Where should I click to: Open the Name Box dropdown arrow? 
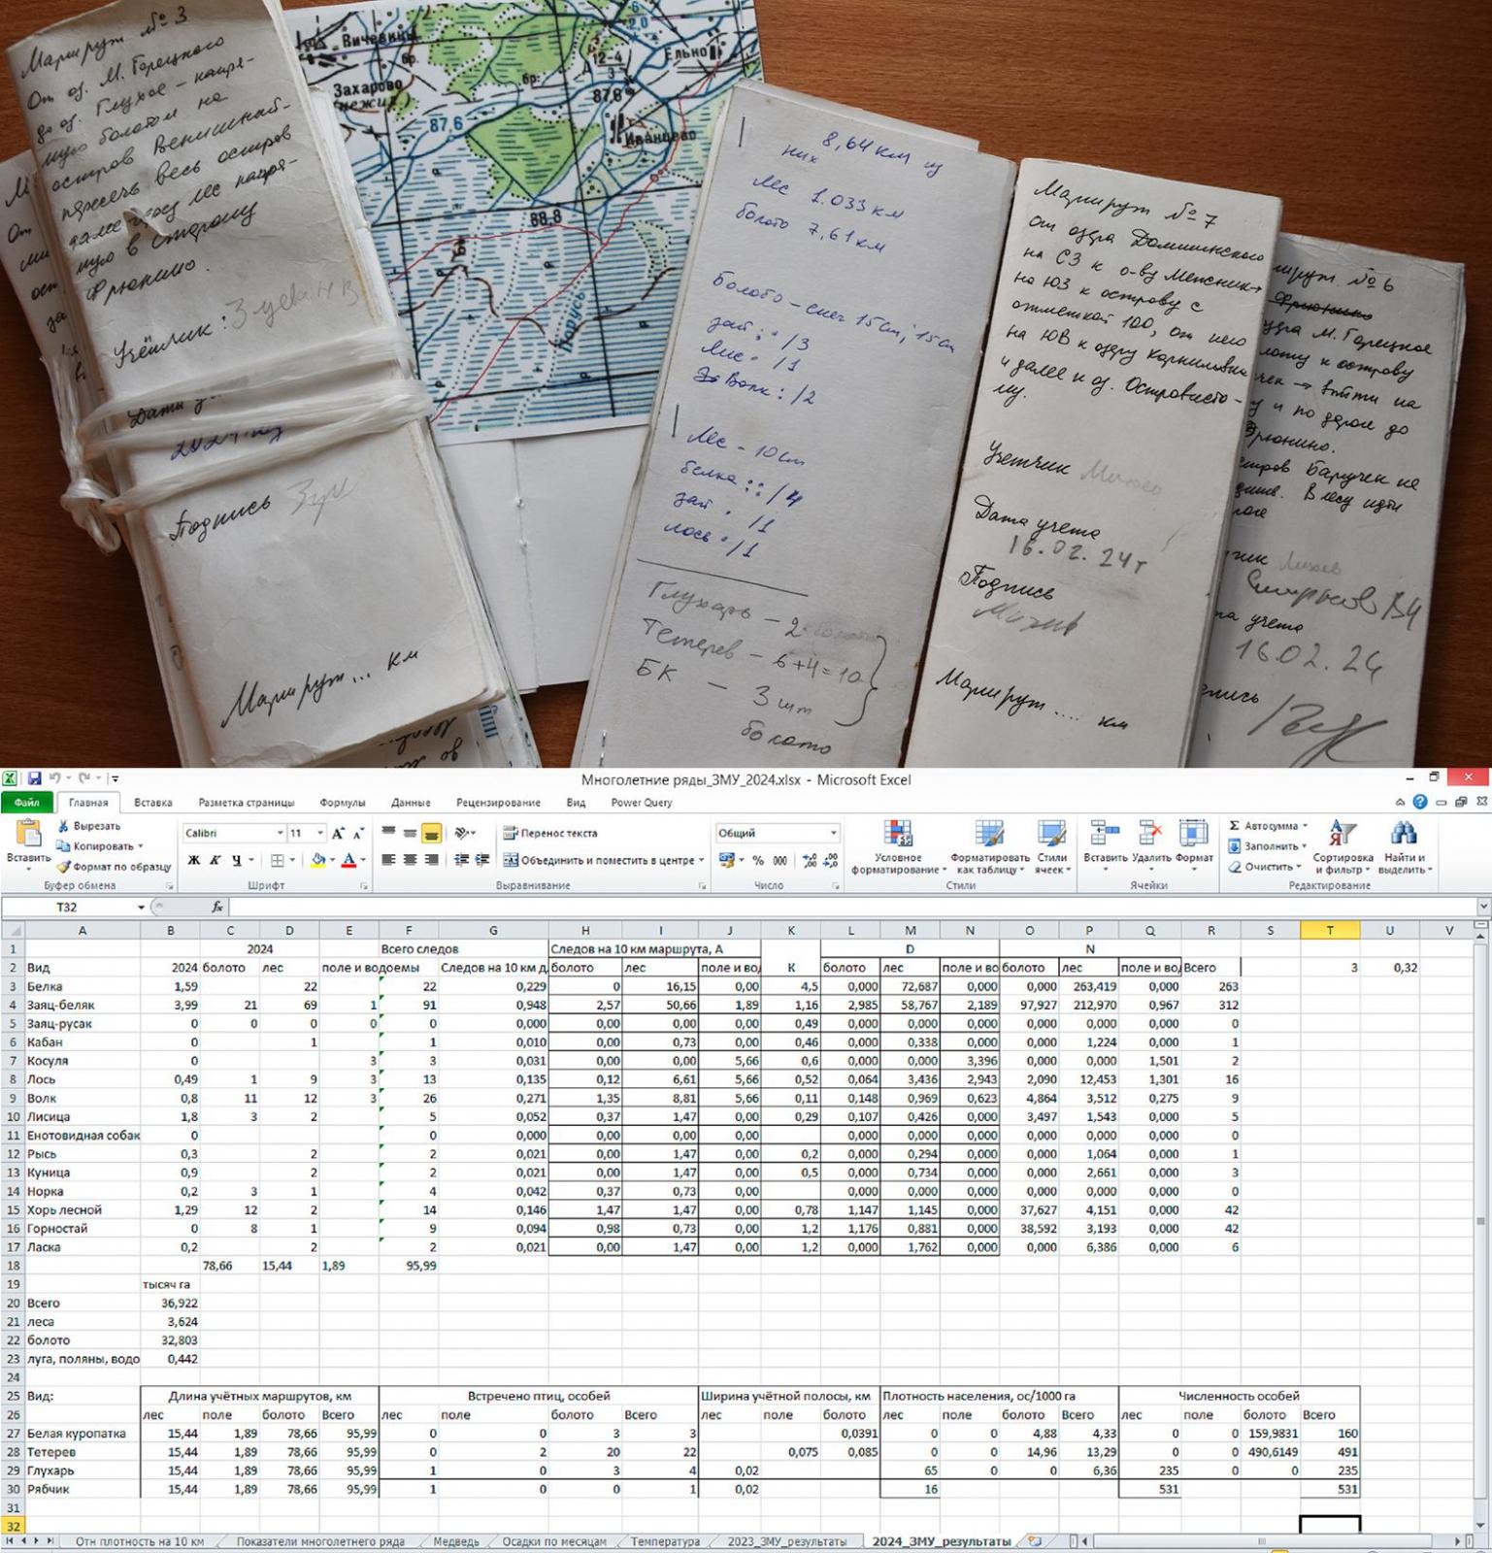tap(142, 907)
